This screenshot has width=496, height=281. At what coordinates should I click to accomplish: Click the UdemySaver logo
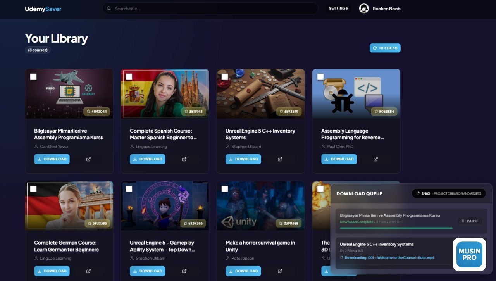pos(43,9)
